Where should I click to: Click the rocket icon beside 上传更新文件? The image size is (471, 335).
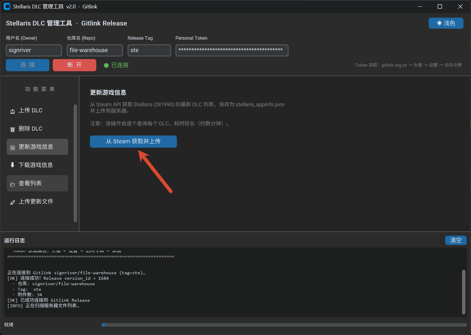(12, 202)
